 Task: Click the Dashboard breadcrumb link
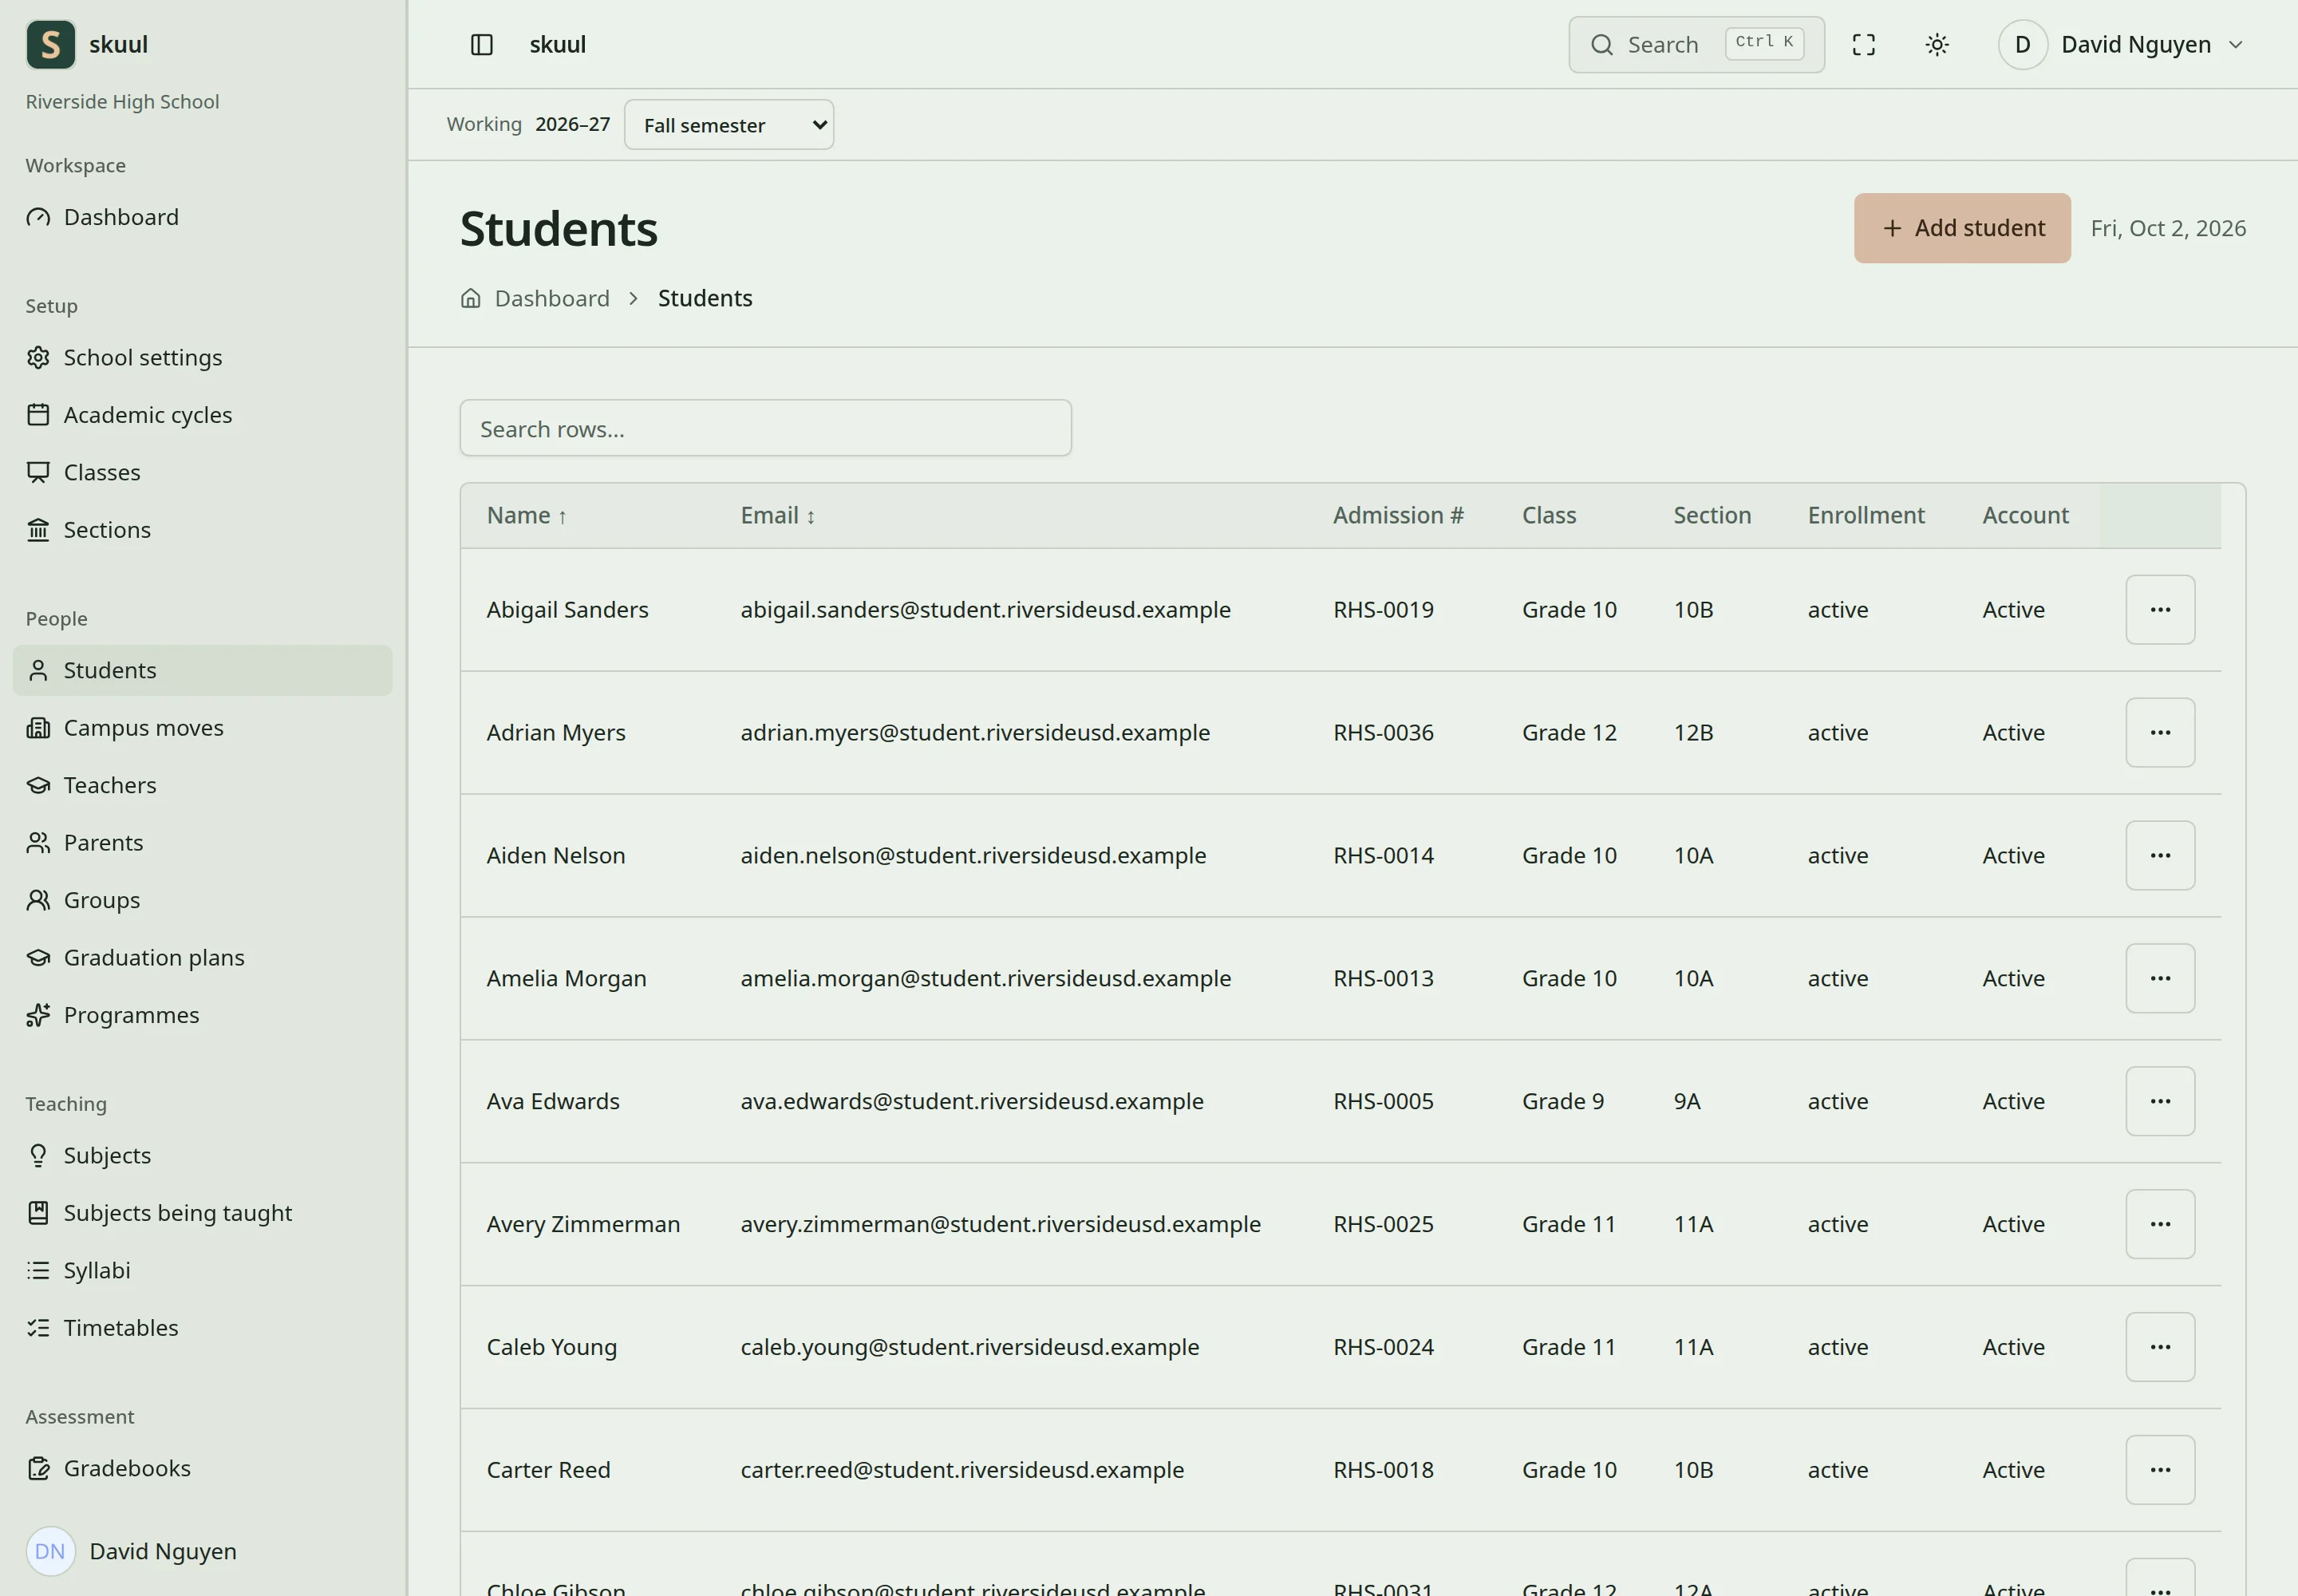coord(552,298)
